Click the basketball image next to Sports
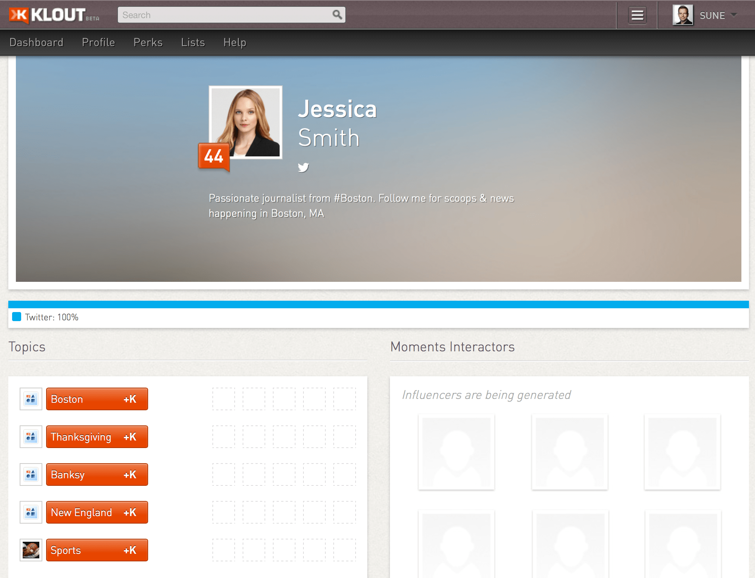Viewport: 755px width, 578px height. pos(31,550)
